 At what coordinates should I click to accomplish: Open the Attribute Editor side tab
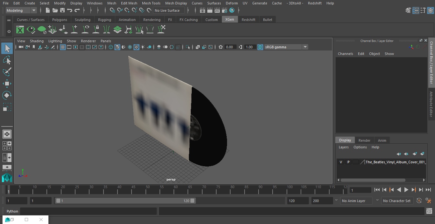pyautogui.click(x=431, y=104)
